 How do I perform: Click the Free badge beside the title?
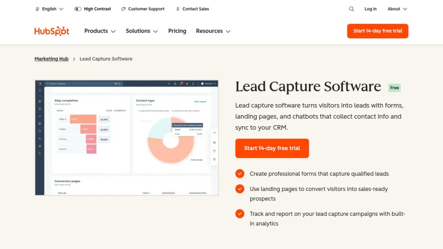point(395,88)
